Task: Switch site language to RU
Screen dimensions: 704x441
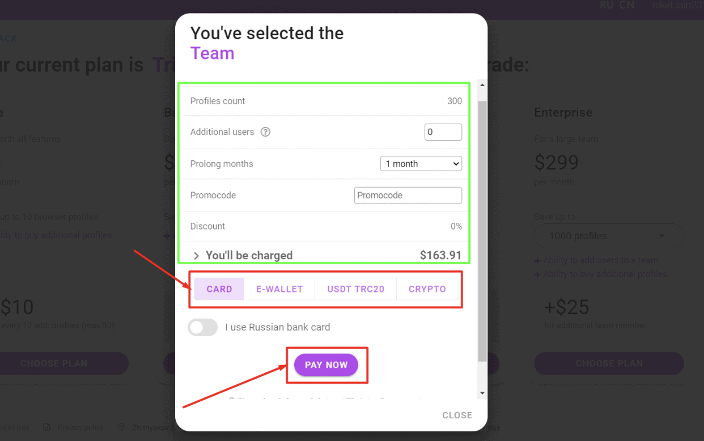Action: [607, 5]
